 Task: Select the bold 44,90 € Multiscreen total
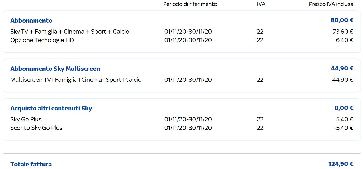point(342,68)
